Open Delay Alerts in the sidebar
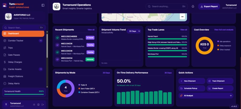The width and height of the screenshot is (241, 109). pyautogui.click(x=23, y=84)
